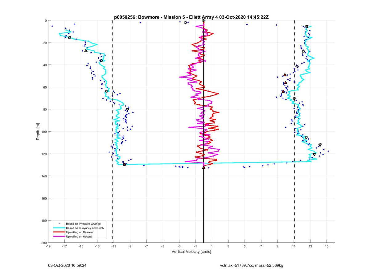
Task: Click the 'volmax=51739.7cc, mass=52.569kg' text
Action: click(252, 265)
